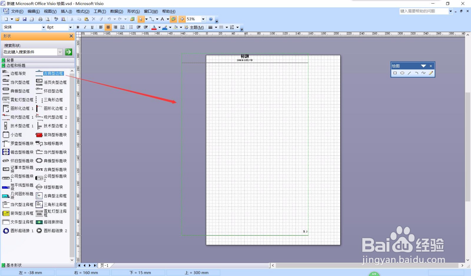471x276 pixels.
Task: Select the Text tool (A)
Action: tap(162, 19)
